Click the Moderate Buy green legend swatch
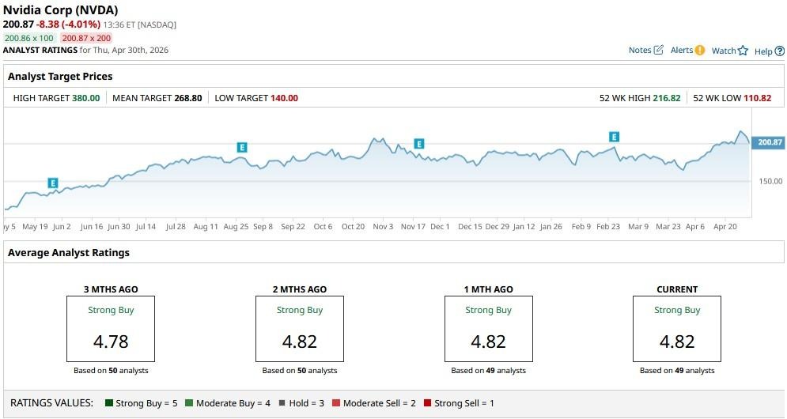The height and width of the screenshot is (419, 787). (189, 403)
